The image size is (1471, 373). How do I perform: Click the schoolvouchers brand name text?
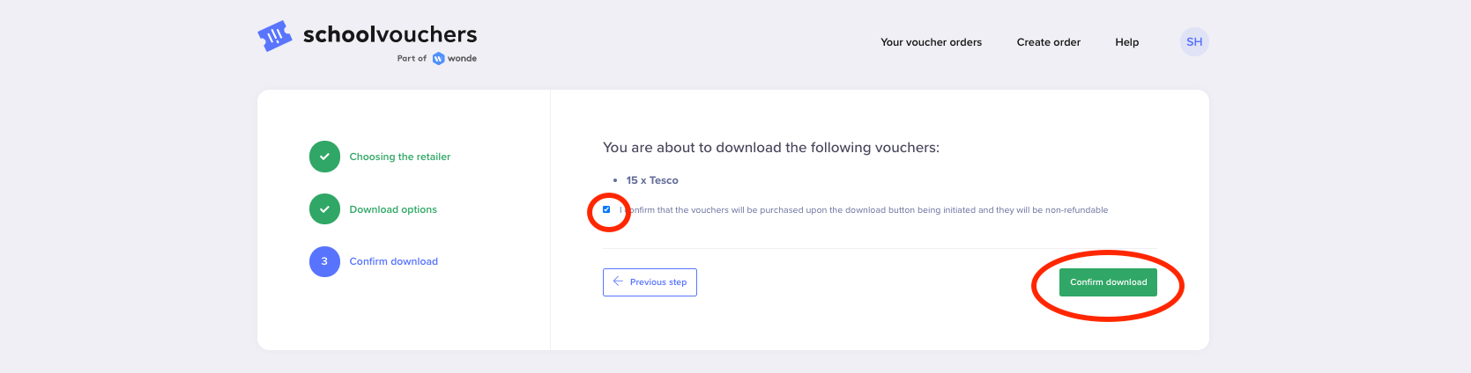pyautogui.click(x=390, y=34)
